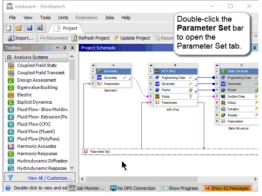Viewport: 262px width, 196px height.
Task: Click the New project toolbar icon
Action: pos(8,28)
